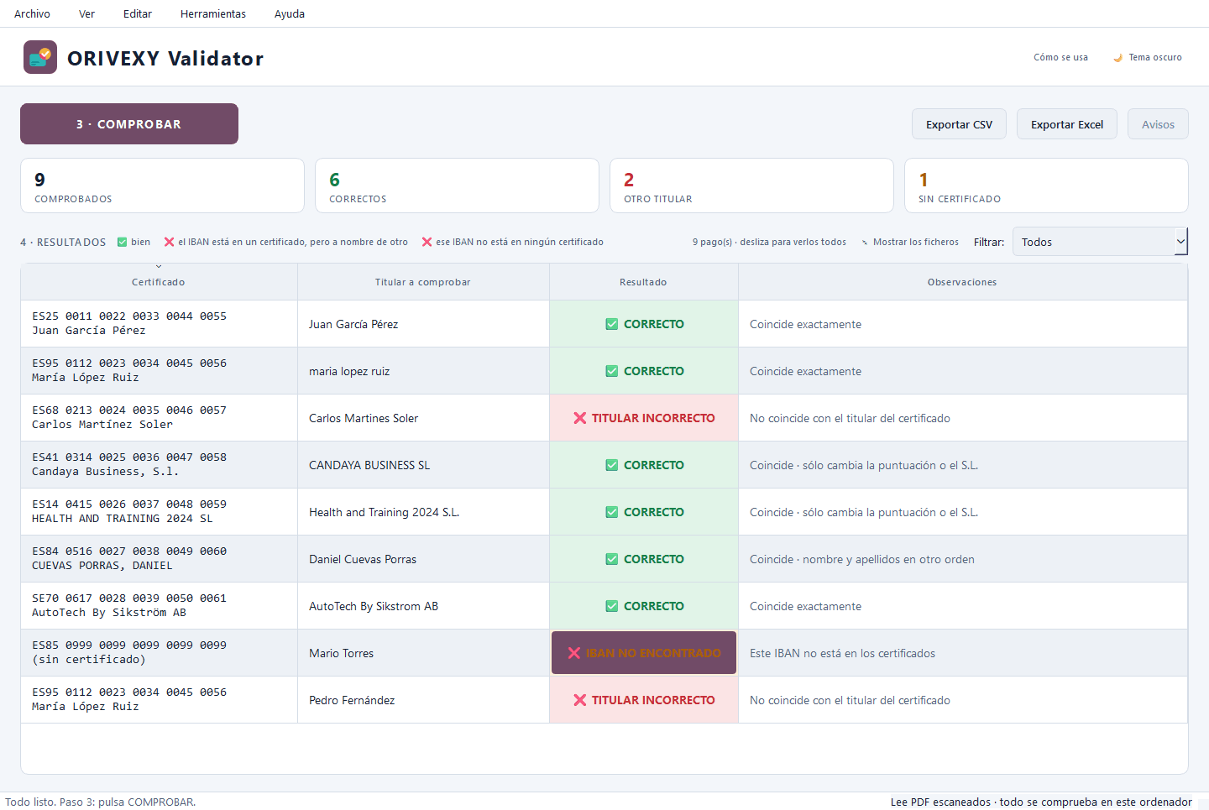Click Exportar CSV button
Image resolution: width=1209 pixels, height=810 pixels.
(959, 124)
